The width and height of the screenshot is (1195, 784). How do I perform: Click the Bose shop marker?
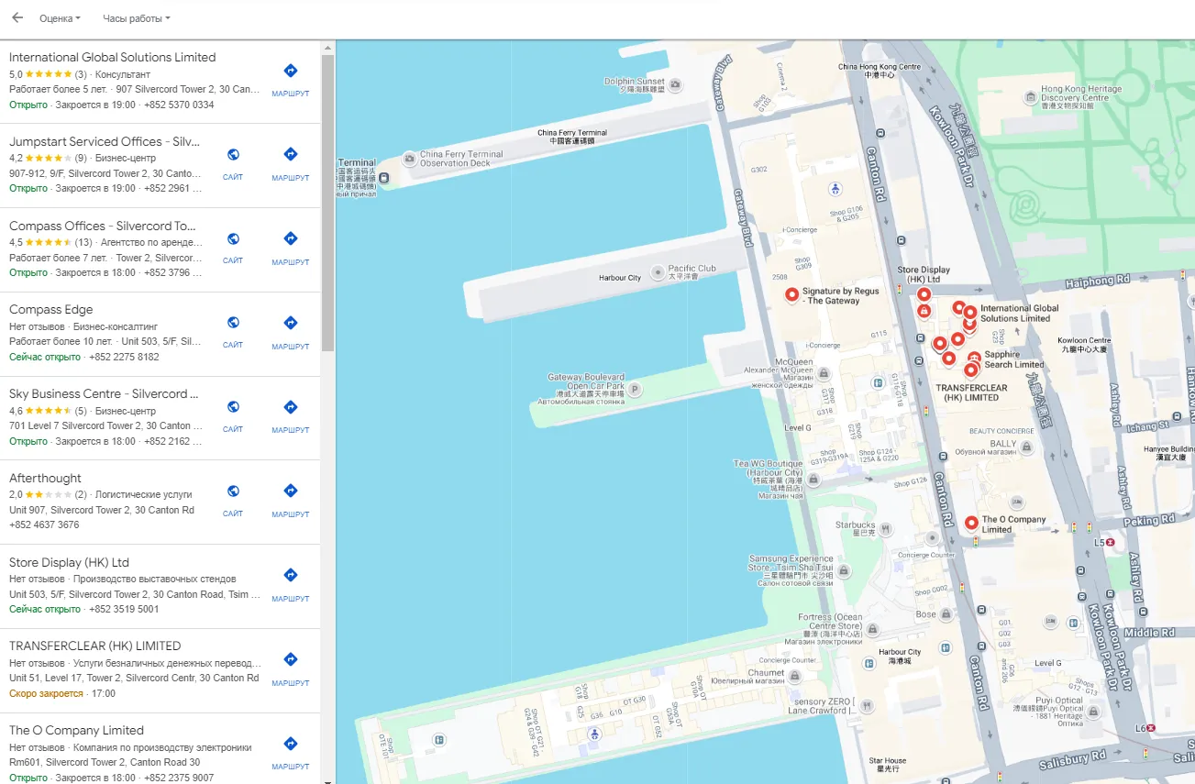pyautogui.click(x=947, y=614)
